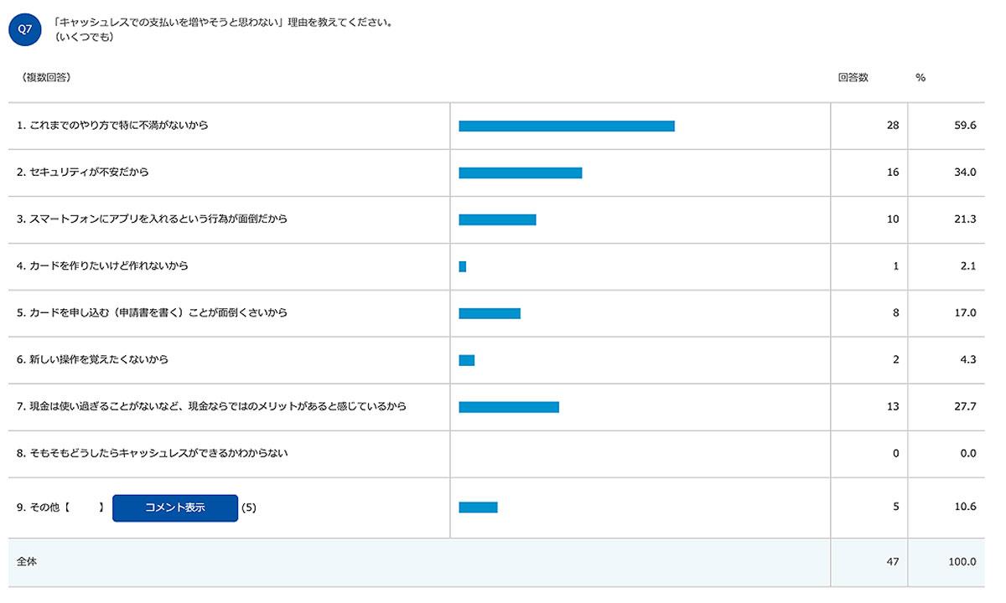Click the bar for その他 row
The image size is (1006, 603).
(x=478, y=507)
